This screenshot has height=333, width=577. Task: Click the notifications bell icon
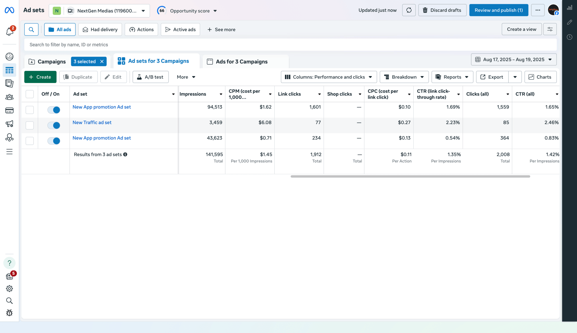pyautogui.click(x=10, y=31)
